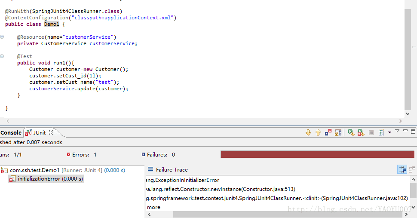
Task: Toggle show failures only filter
Action: coord(328,132)
